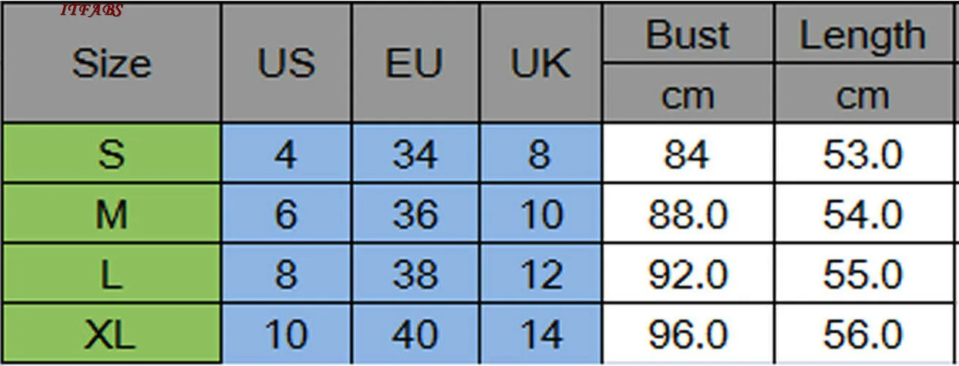Click EU value 34 cell

(415, 154)
